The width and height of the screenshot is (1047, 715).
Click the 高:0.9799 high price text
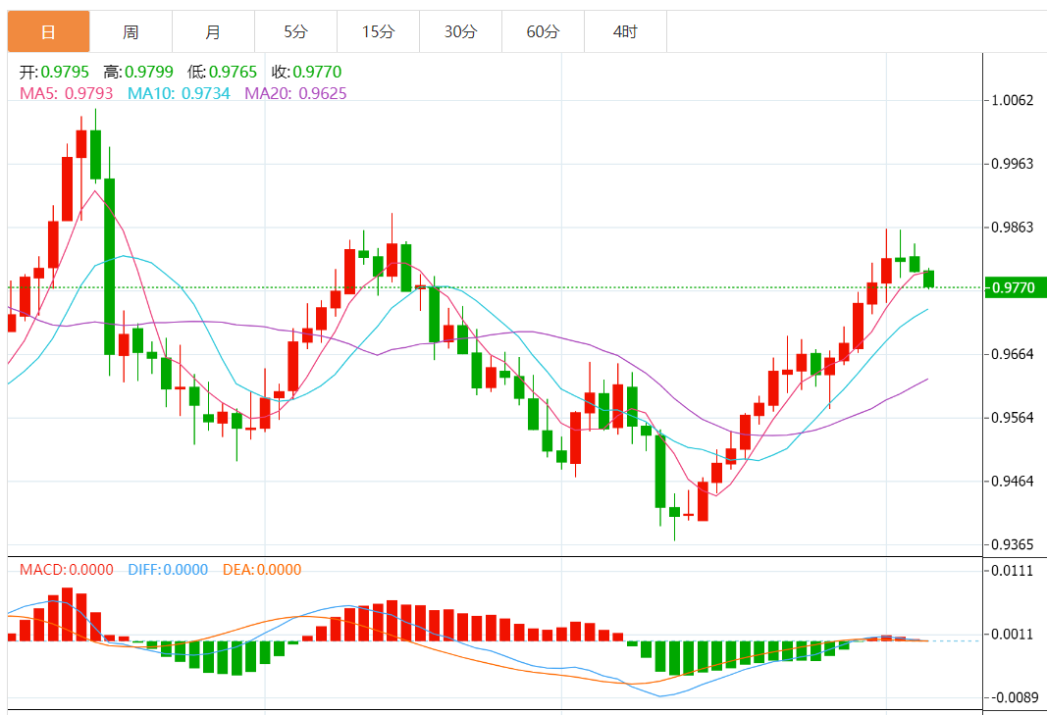pyautogui.click(x=138, y=72)
